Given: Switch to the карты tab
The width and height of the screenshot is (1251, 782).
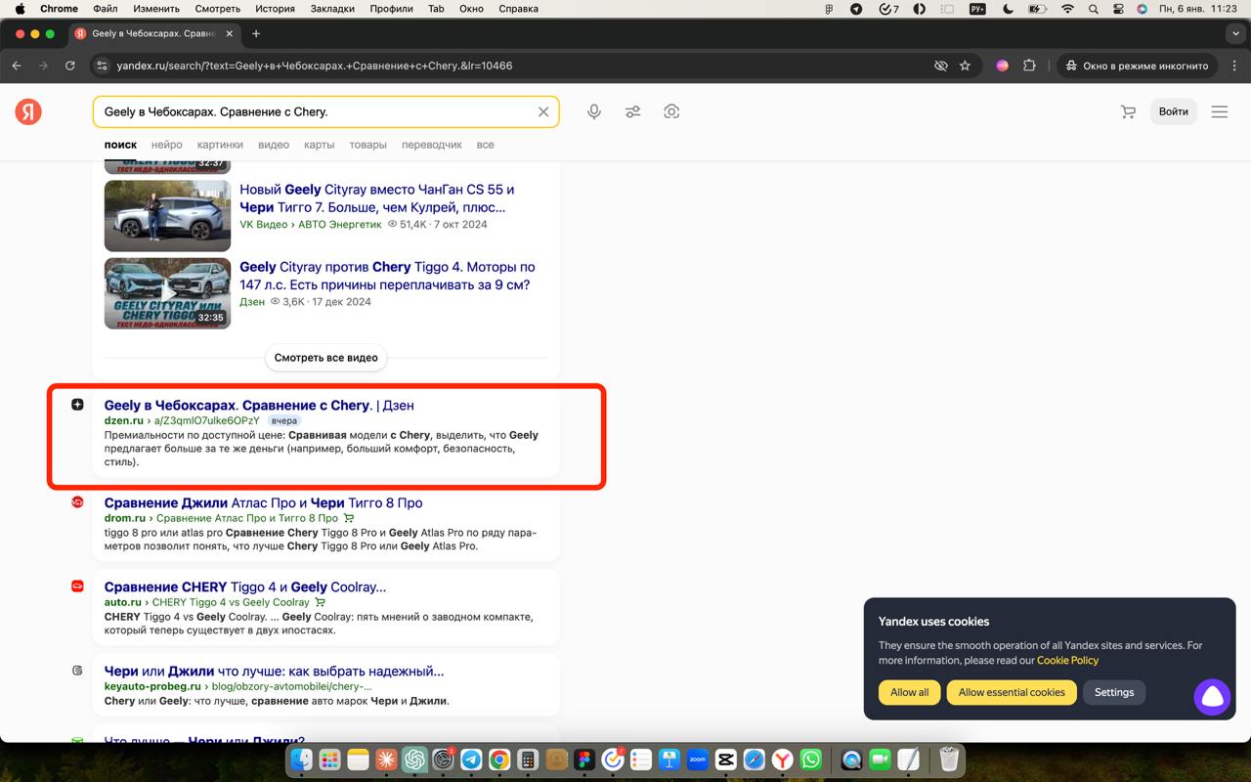Looking at the screenshot, I should pyautogui.click(x=319, y=145).
